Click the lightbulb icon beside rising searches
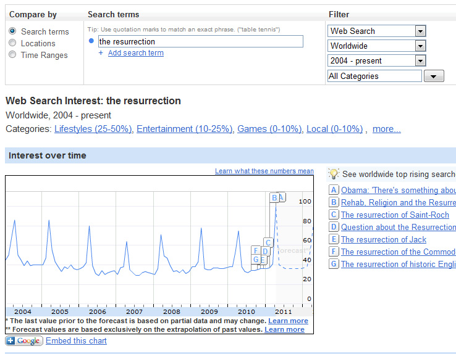Viewport: 456px width, 354px height. click(x=334, y=174)
